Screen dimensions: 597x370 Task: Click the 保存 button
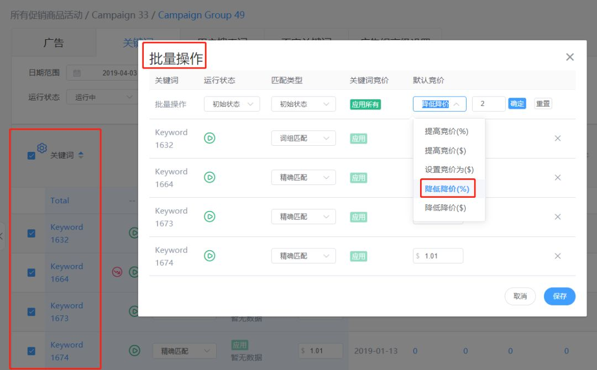(x=559, y=296)
